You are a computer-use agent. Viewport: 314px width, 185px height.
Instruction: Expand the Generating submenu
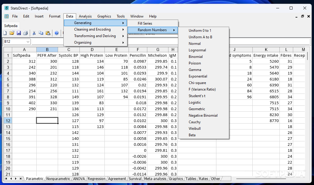95,23
